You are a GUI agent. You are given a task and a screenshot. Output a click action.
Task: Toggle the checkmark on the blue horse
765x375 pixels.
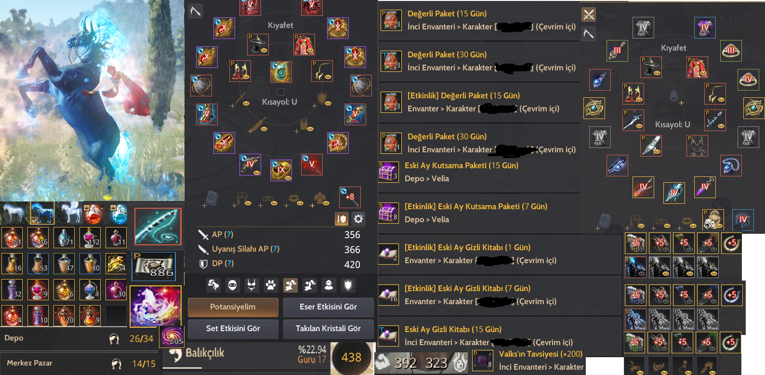point(34,220)
